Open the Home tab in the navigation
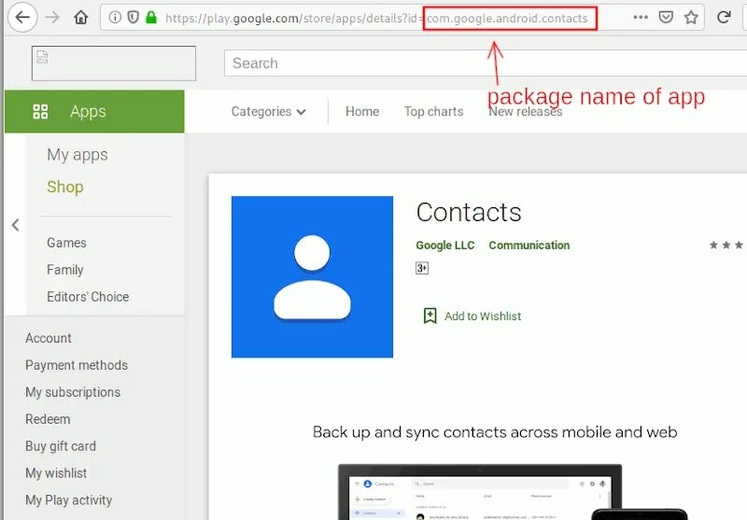This screenshot has height=520, width=747. pyautogui.click(x=362, y=111)
